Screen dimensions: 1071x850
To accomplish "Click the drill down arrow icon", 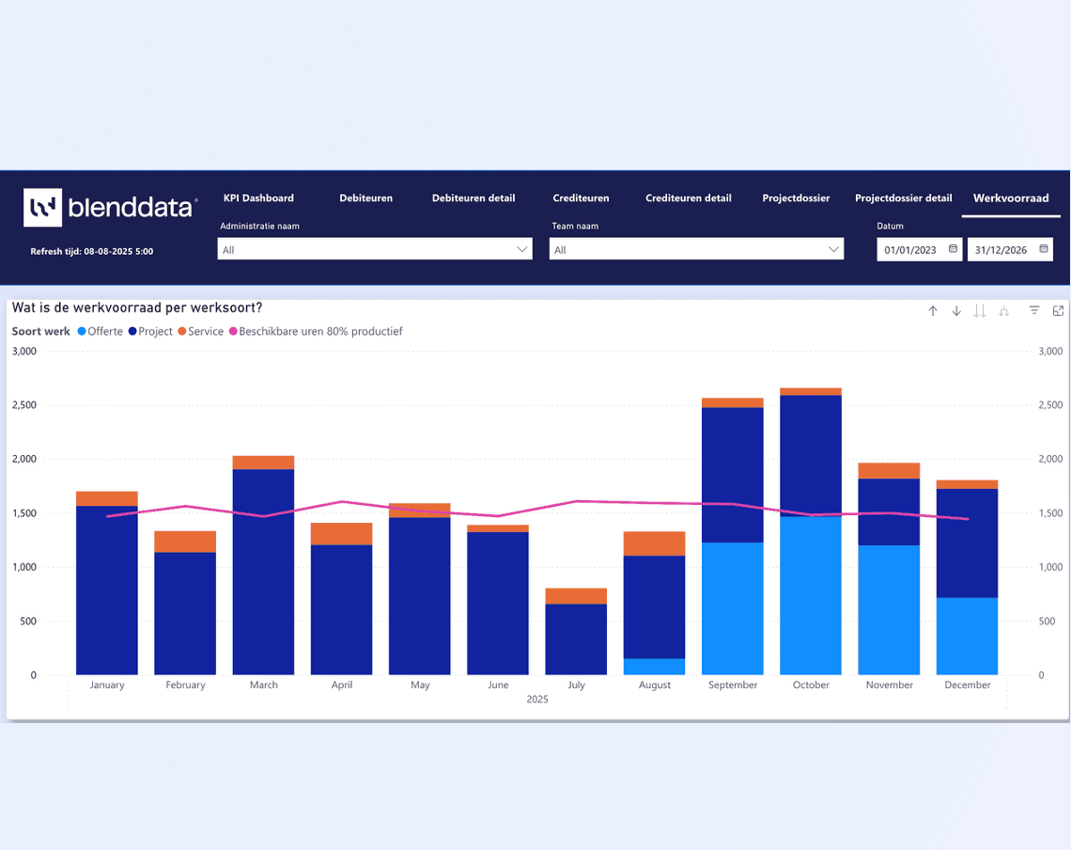I will [x=956, y=311].
